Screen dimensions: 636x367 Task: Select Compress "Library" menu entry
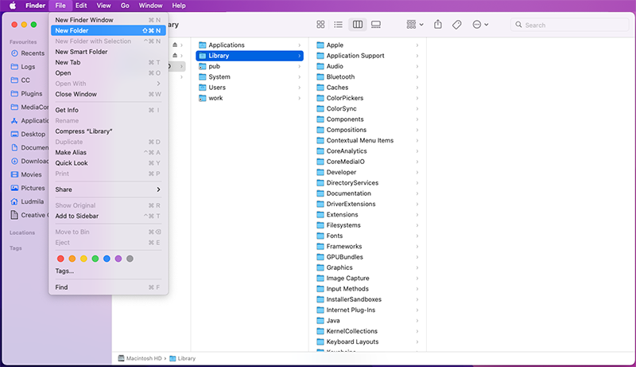coord(108,131)
